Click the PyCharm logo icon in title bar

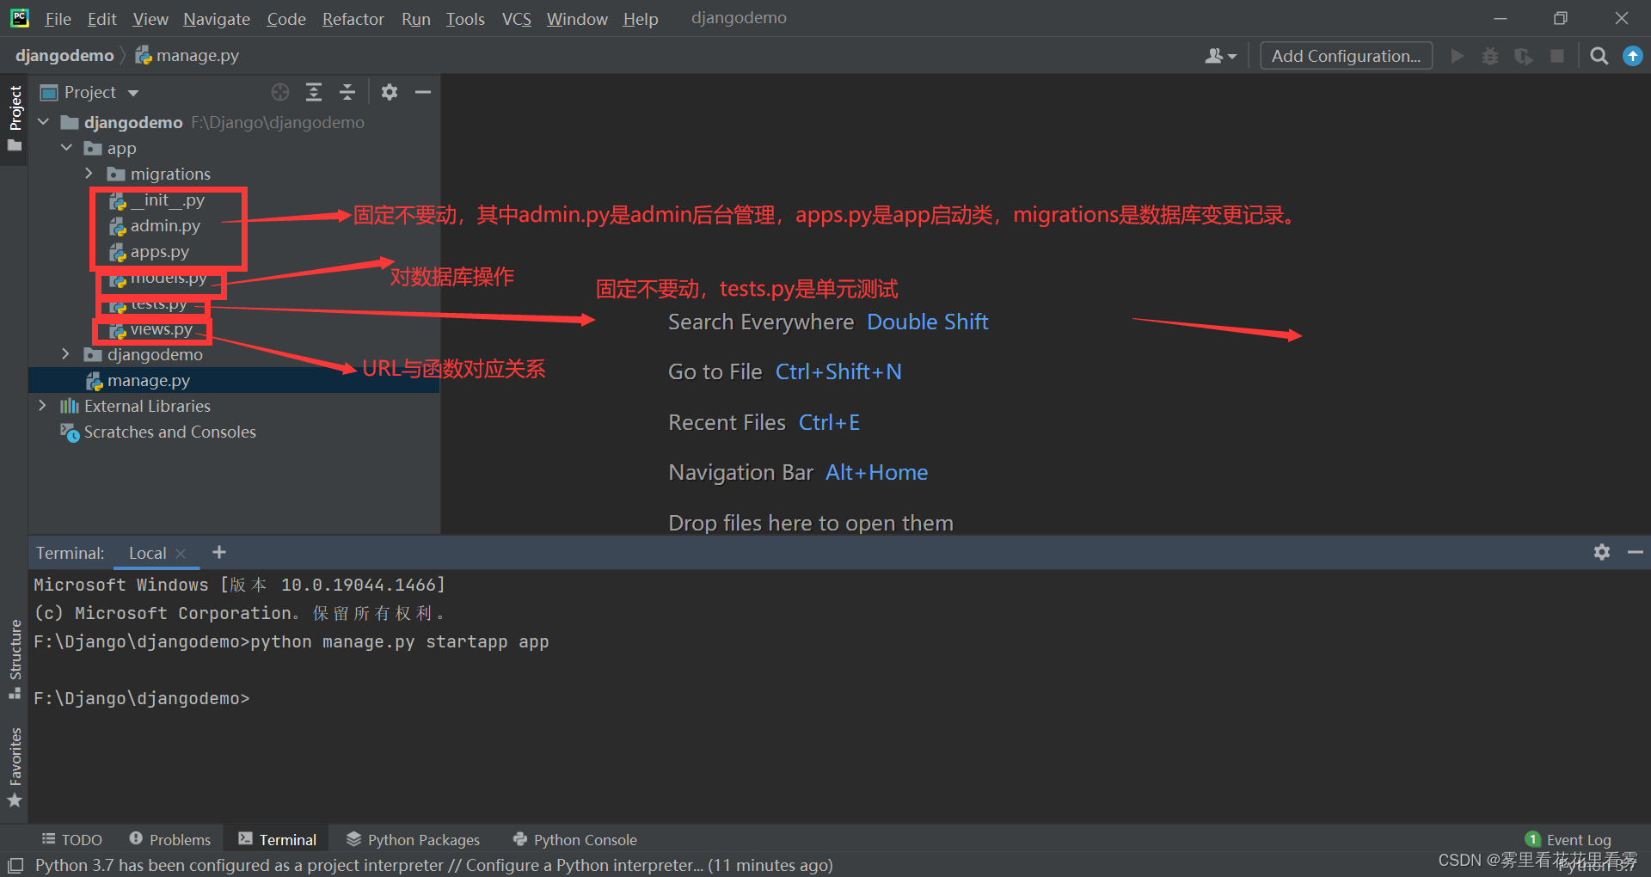(20, 17)
